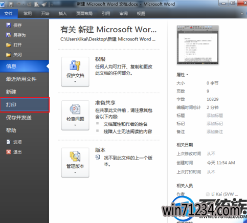Viewport: 247px width, 223px height.
Task: Select the 信息 backstage section
Action: pos(25,66)
